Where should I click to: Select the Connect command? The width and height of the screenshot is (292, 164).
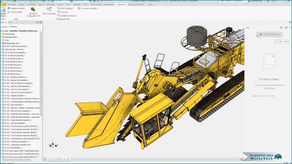[63, 12]
